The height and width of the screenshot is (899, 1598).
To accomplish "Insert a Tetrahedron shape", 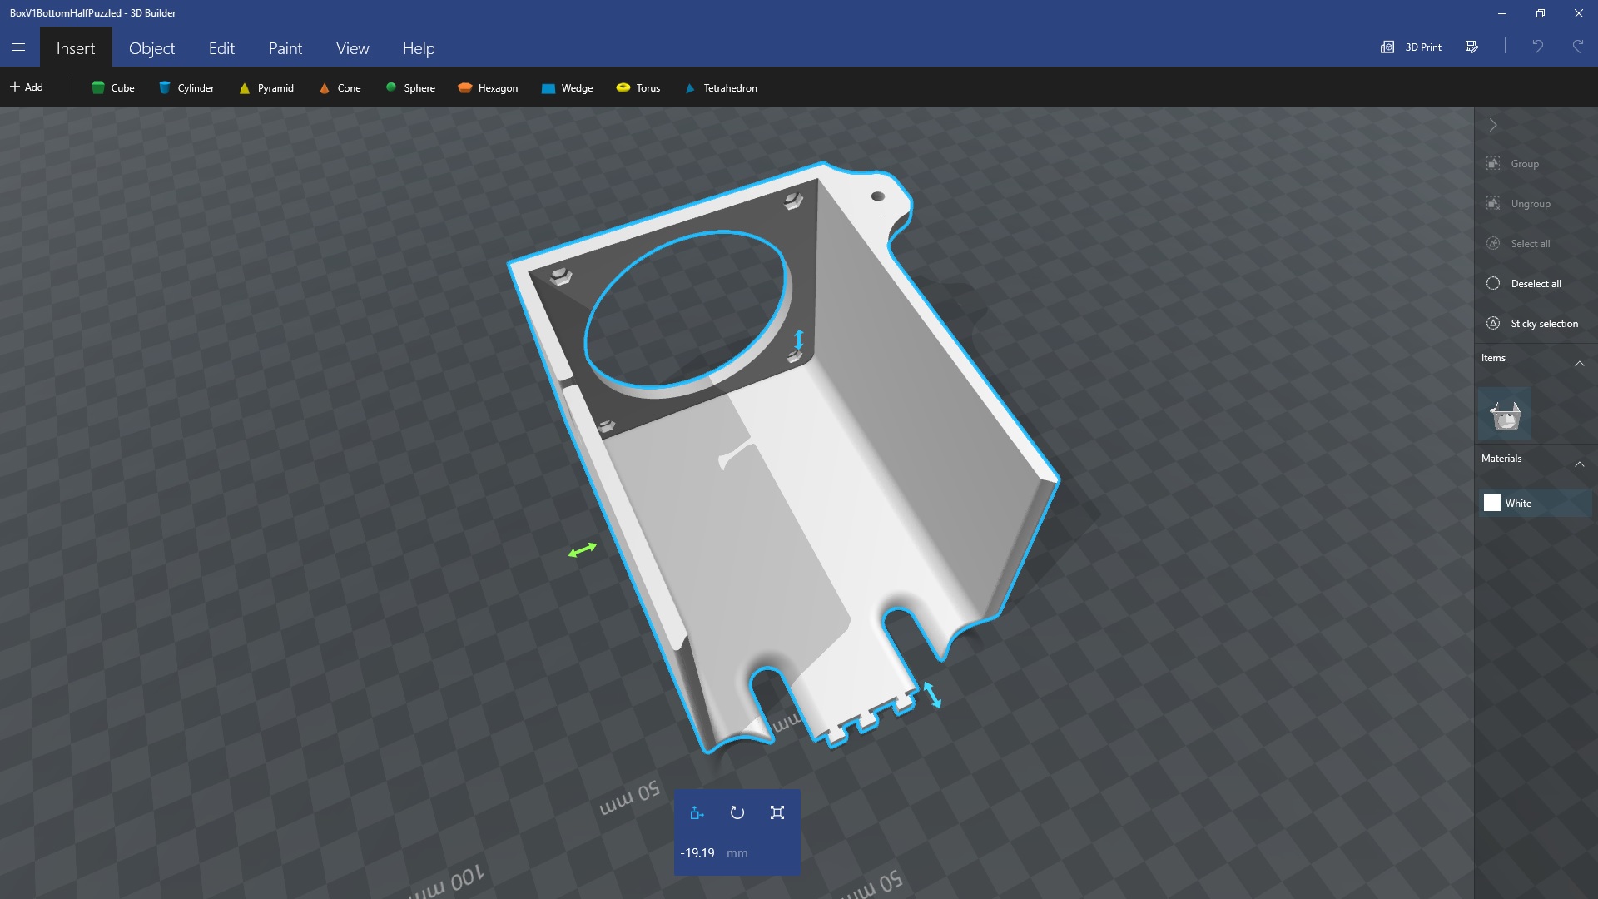I will (x=721, y=87).
